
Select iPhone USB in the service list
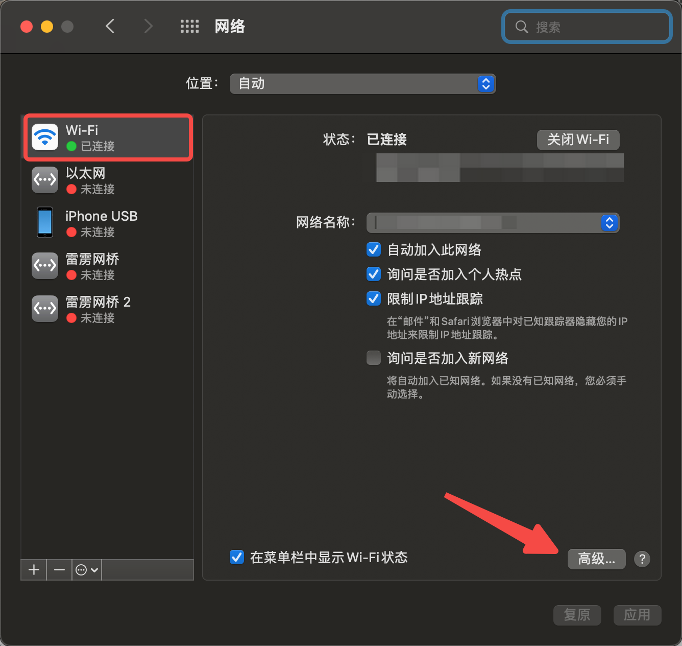[x=108, y=223]
